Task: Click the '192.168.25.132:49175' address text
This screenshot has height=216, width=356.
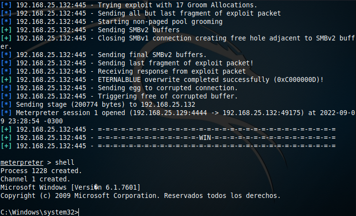Action: click(x=262, y=113)
